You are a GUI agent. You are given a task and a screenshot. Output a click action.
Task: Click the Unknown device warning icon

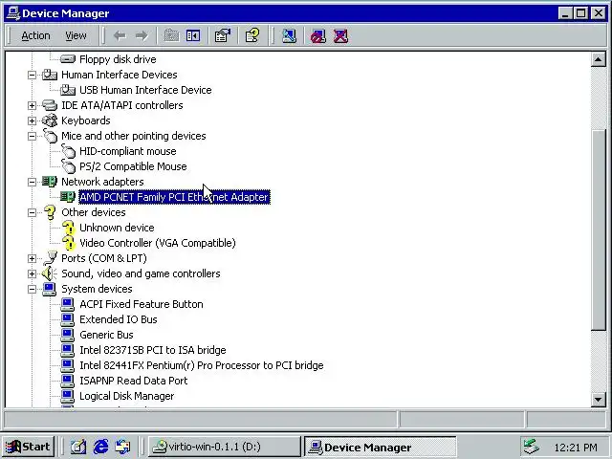click(69, 228)
